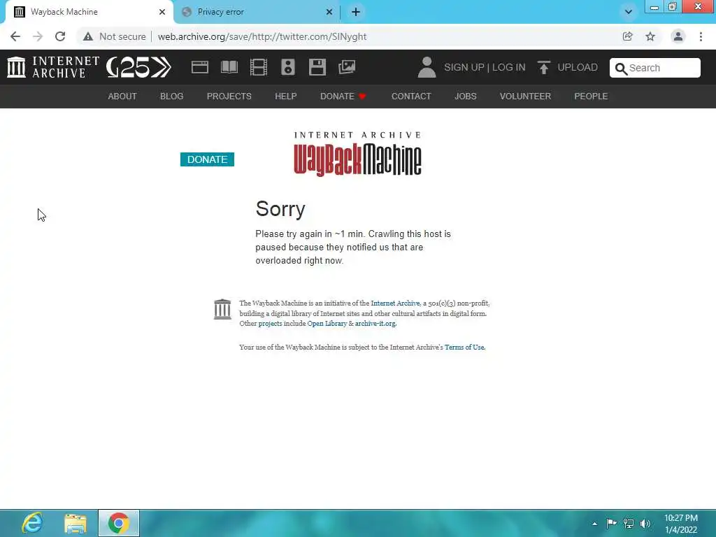Click the network tray icon
Image resolution: width=716 pixels, height=537 pixels.
pos(629,523)
